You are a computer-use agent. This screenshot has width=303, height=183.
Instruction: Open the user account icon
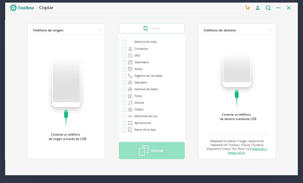tap(258, 8)
